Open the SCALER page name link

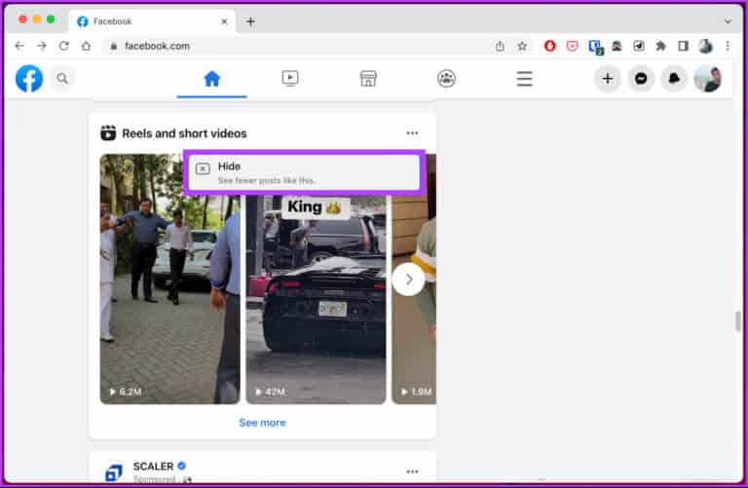click(x=153, y=466)
